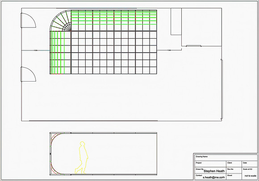
Task: Click the "Drawn By" label in title block
Action: point(200,169)
